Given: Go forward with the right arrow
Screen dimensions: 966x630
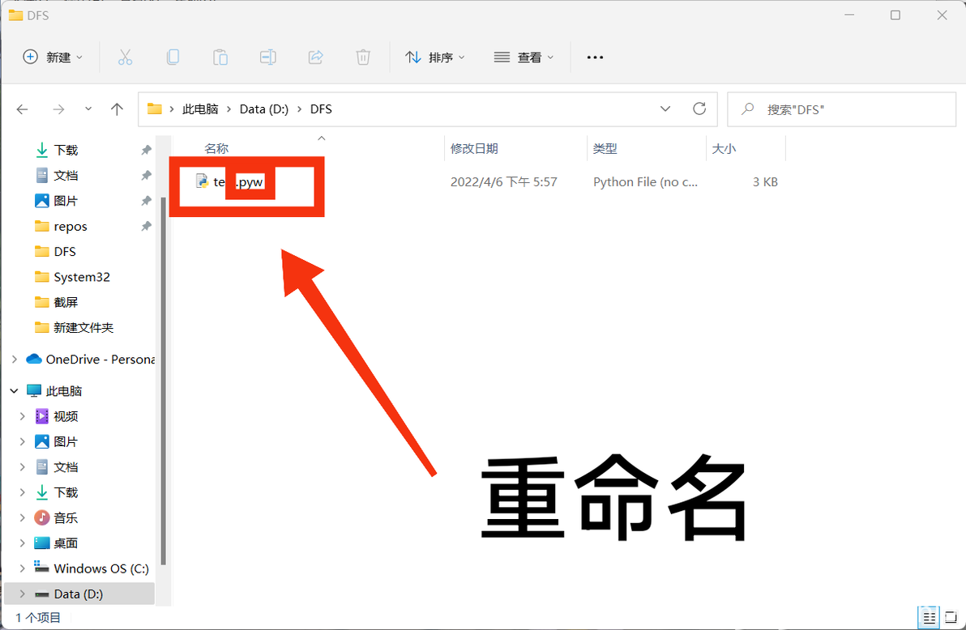Looking at the screenshot, I should pos(58,109).
